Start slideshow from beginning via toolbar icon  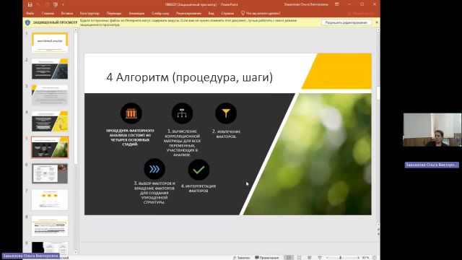tap(56, 4)
